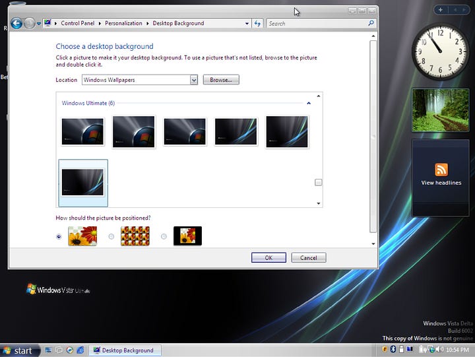This screenshot has width=475, height=357.
Task: Click the security alert shield tray icon
Action: tap(385, 350)
